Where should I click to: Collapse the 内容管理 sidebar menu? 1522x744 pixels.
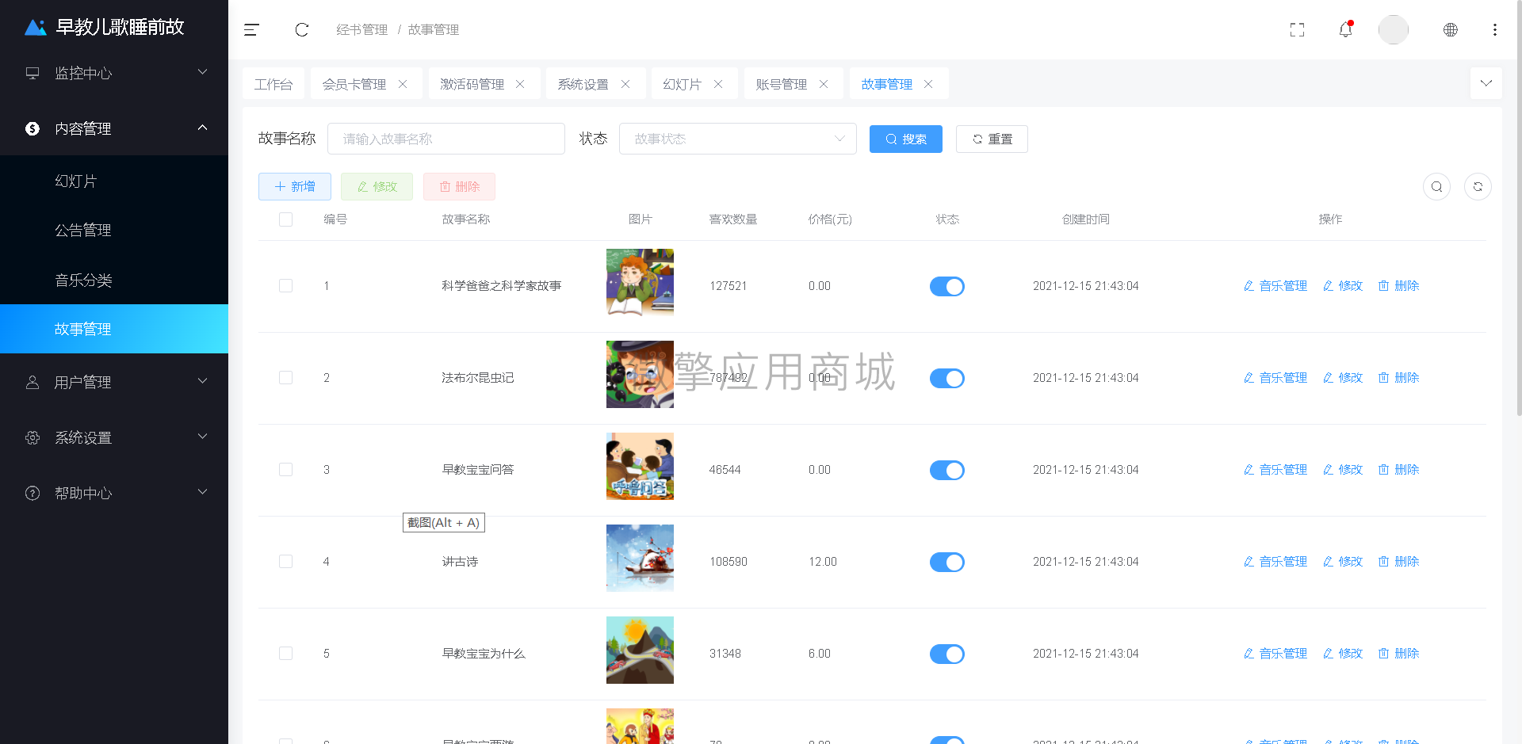(x=114, y=128)
